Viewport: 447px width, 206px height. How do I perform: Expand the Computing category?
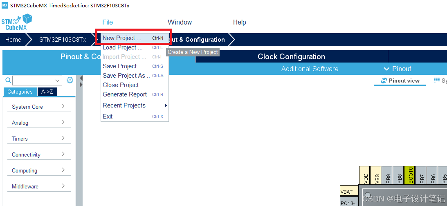(x=39, y=171)
